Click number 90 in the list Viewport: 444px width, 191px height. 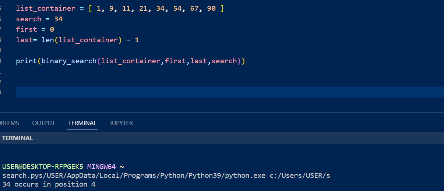pos(211,8)
